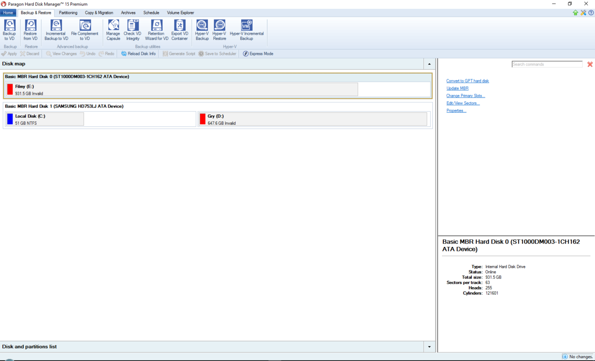595x361 pixels.
Task: Click Undo in the toolbar
Action: (87, 54)
